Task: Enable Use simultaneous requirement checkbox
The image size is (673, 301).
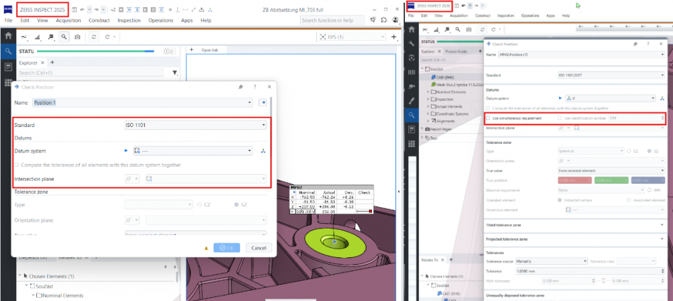Action: pyautogui.click(x=488, y=118)
